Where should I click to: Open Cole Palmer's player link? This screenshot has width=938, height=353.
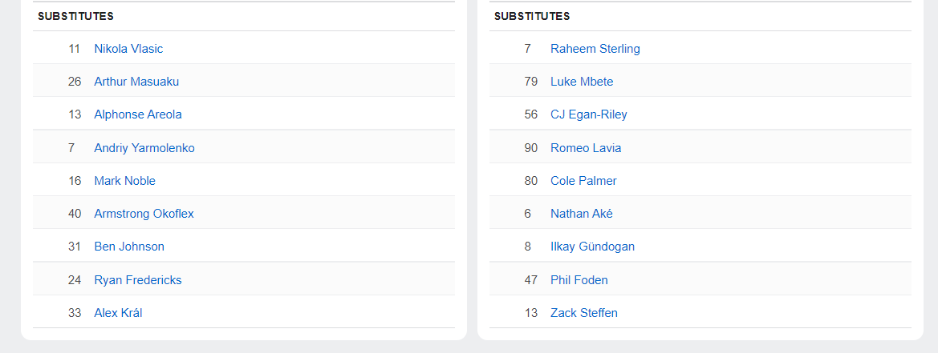[583, 181]
